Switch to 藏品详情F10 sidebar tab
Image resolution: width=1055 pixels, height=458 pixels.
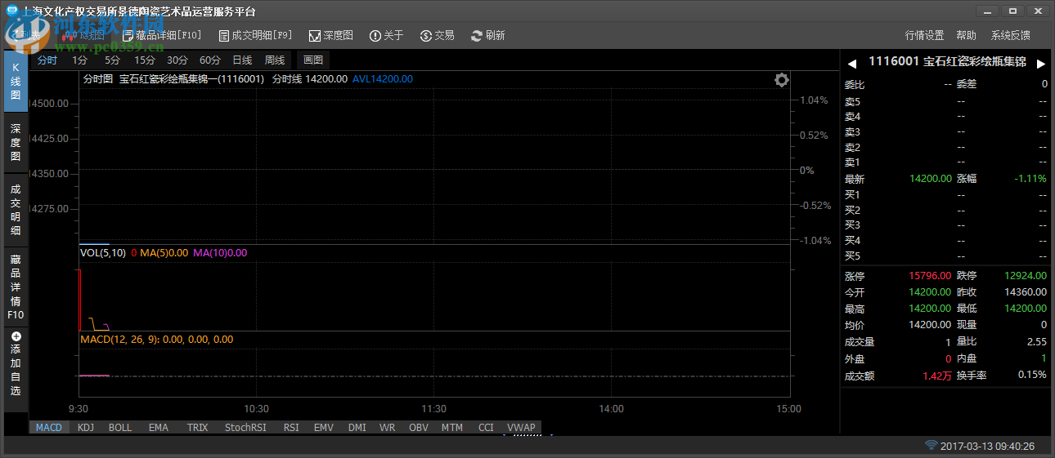pyautogui.click(x=16, y=287)
